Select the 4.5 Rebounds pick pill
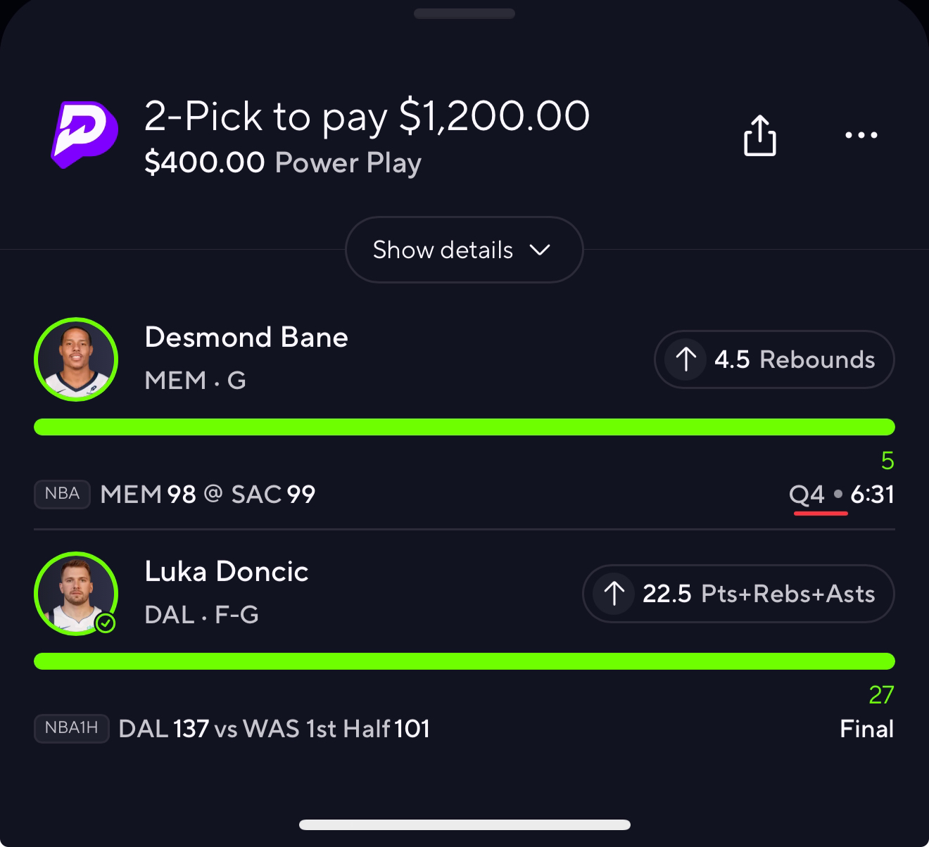The height and width of the screenshot is (847, 929). [774, 359]
